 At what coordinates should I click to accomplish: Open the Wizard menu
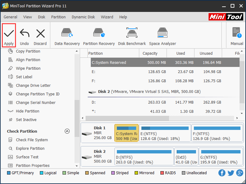click(x=107, y=17)
